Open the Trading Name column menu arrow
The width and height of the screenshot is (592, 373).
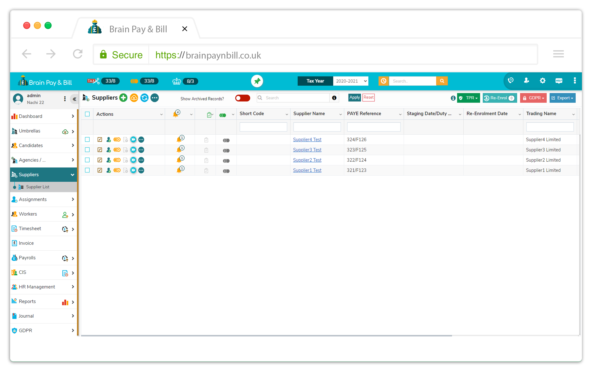pyautogui.click(x=573, y=114)
